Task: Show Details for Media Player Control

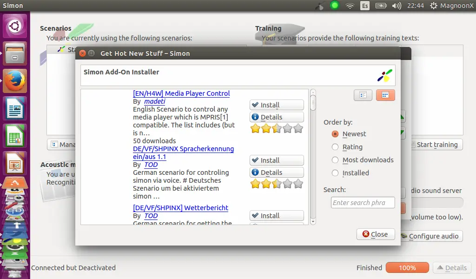Action: [x=277, y=117]
